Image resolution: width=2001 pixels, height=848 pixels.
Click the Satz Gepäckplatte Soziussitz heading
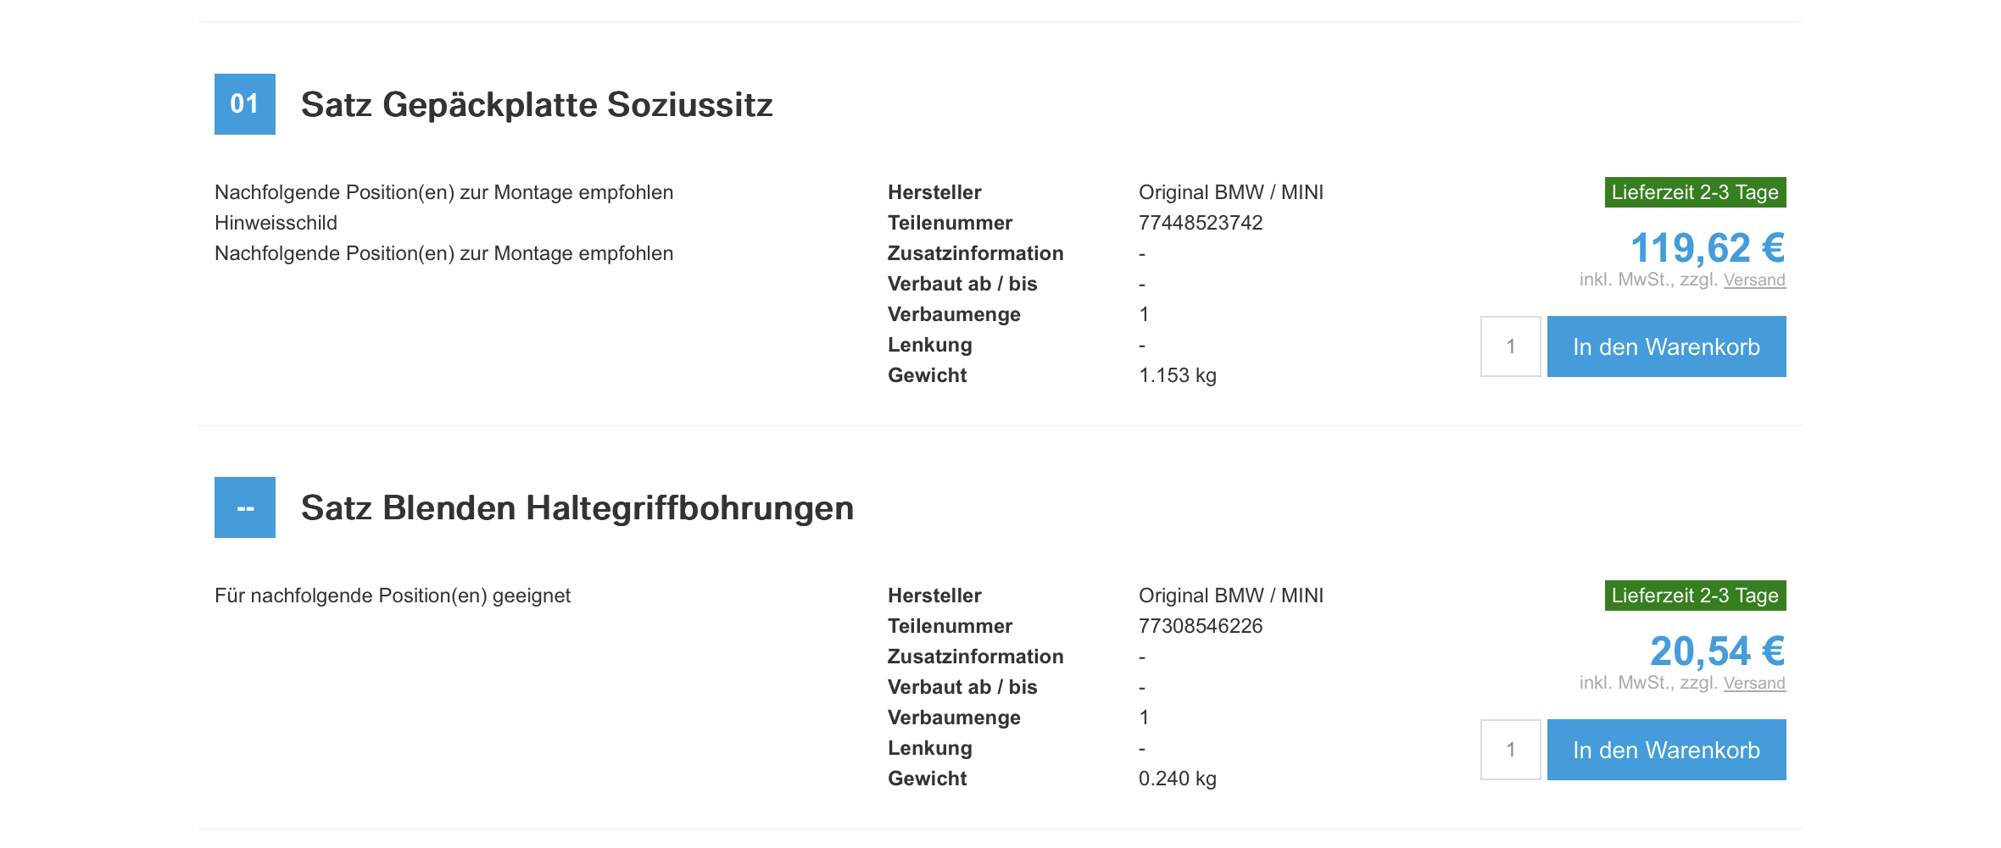click(537, 105)
